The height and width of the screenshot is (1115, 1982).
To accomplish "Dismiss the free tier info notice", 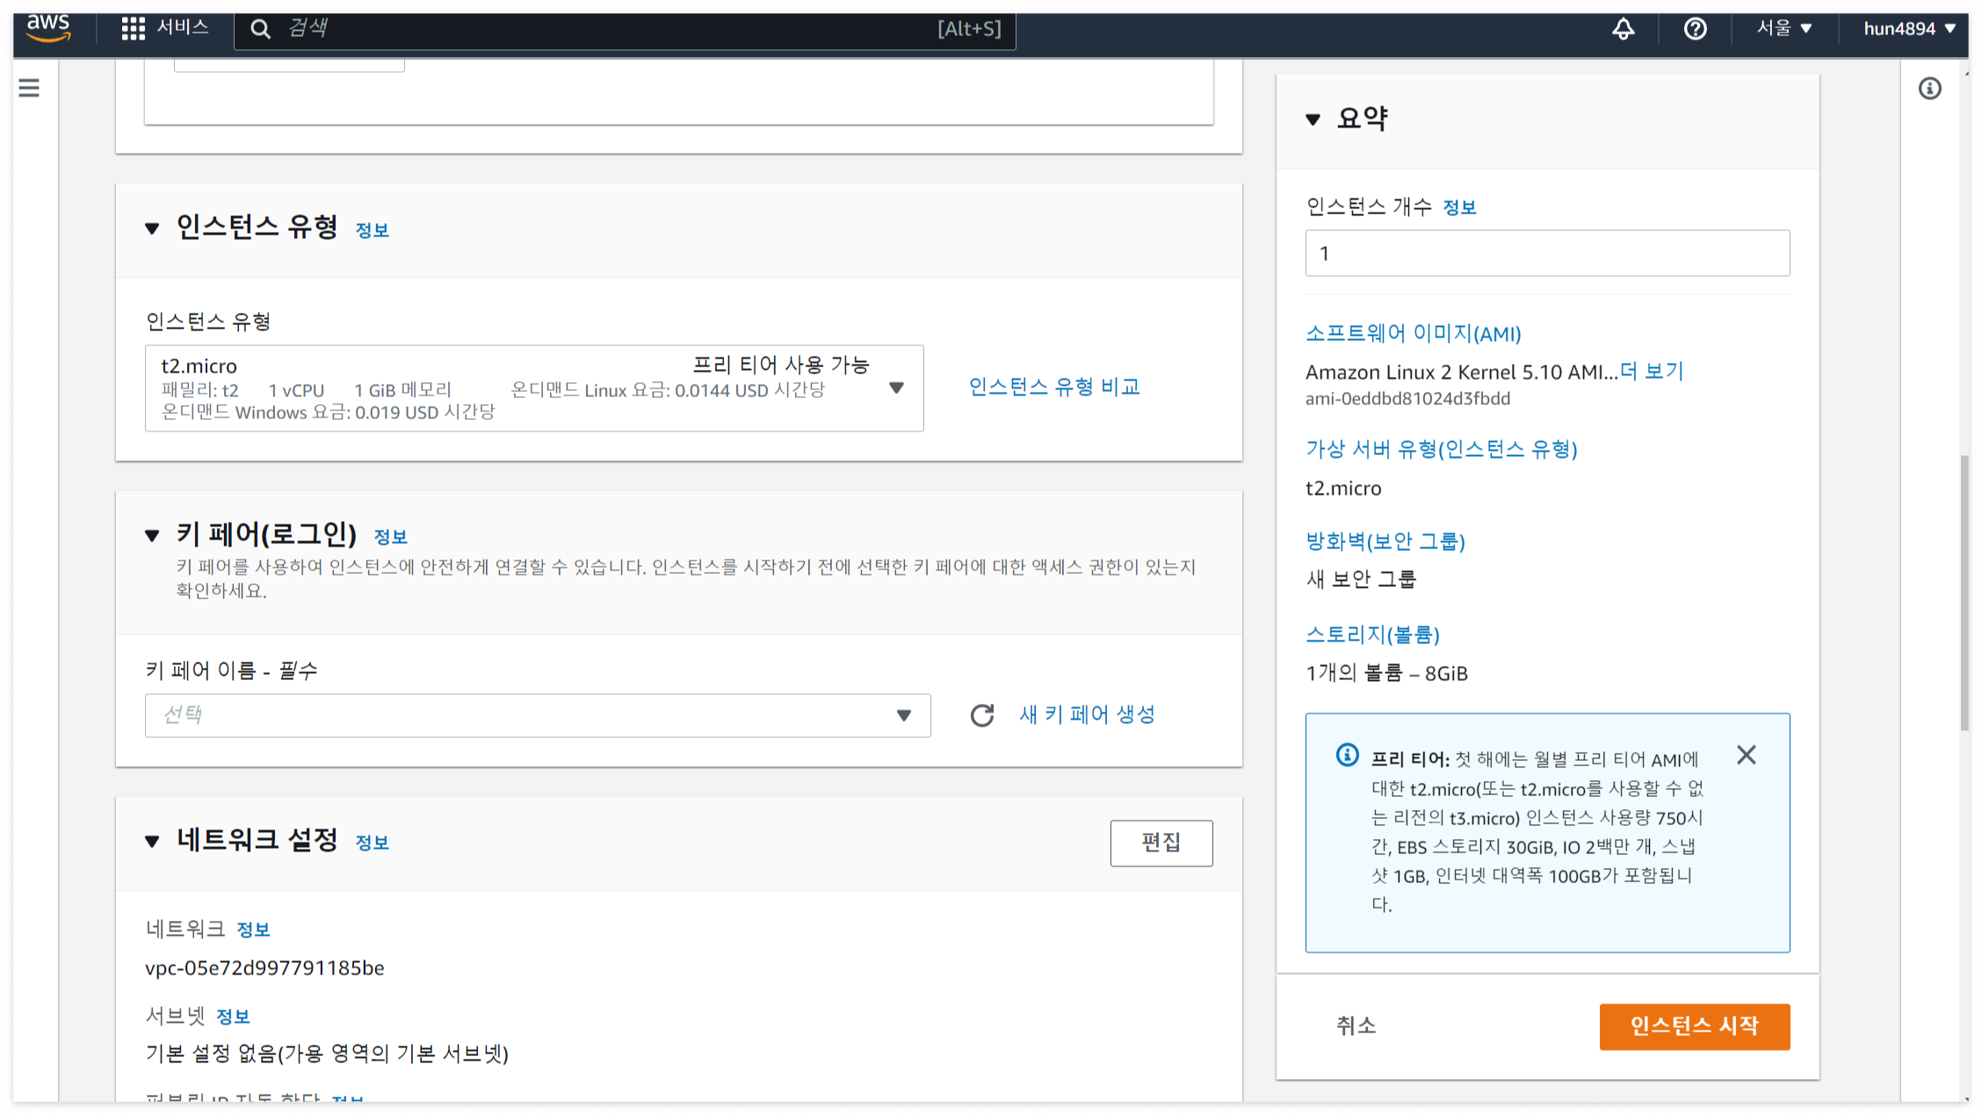I will pos(1746,756).
